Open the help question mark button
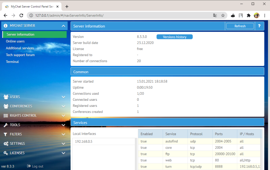Image resolution: width=270 pixels, height=170 pixels. click(259, 26)
